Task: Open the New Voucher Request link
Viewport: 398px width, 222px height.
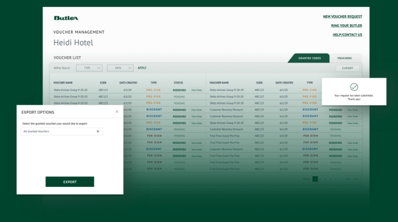Action: click(342, 17)
